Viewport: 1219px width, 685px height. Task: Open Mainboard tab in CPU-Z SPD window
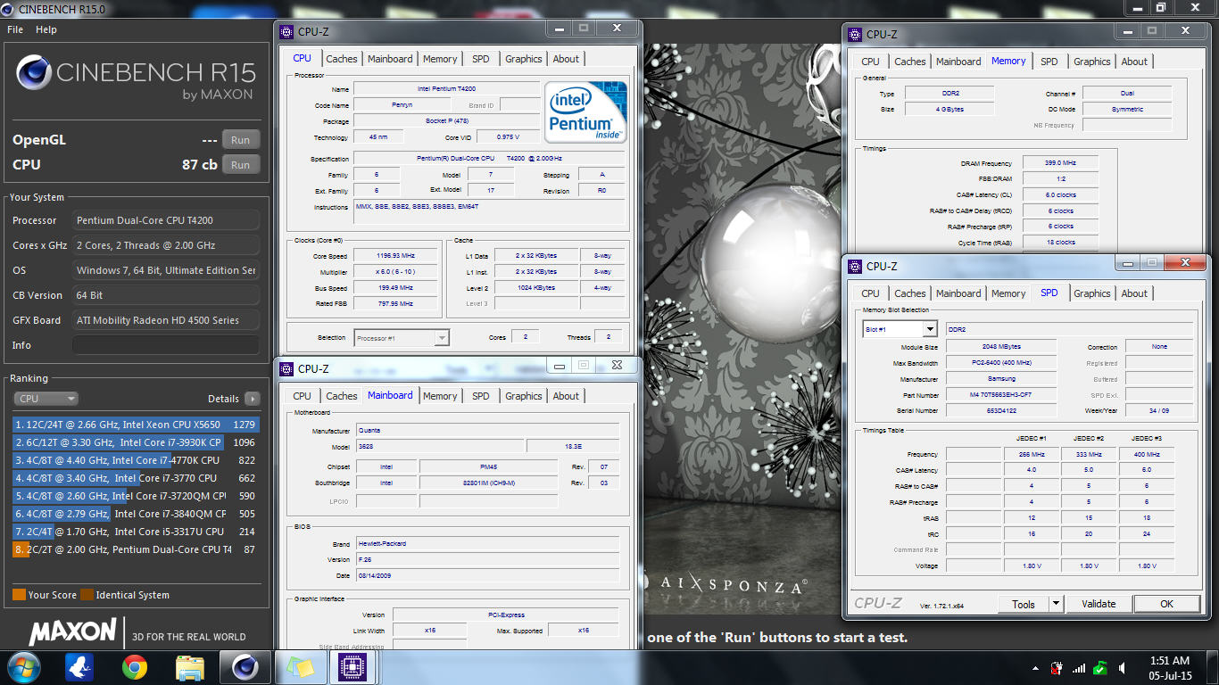(959, 293)
